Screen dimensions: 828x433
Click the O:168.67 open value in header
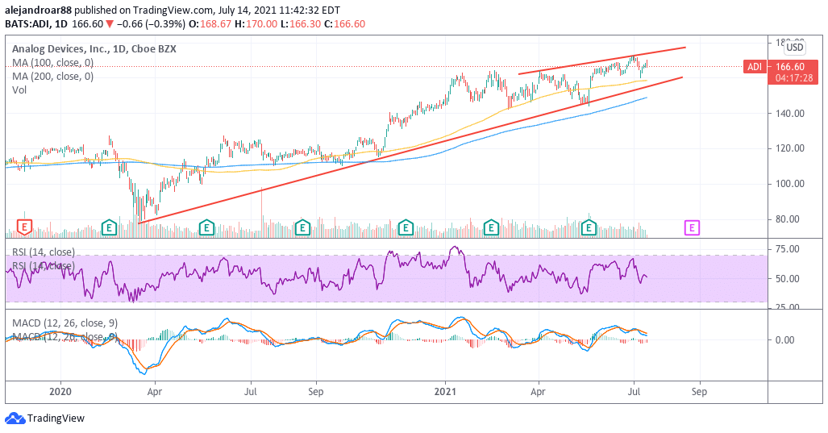click(210, 24)
